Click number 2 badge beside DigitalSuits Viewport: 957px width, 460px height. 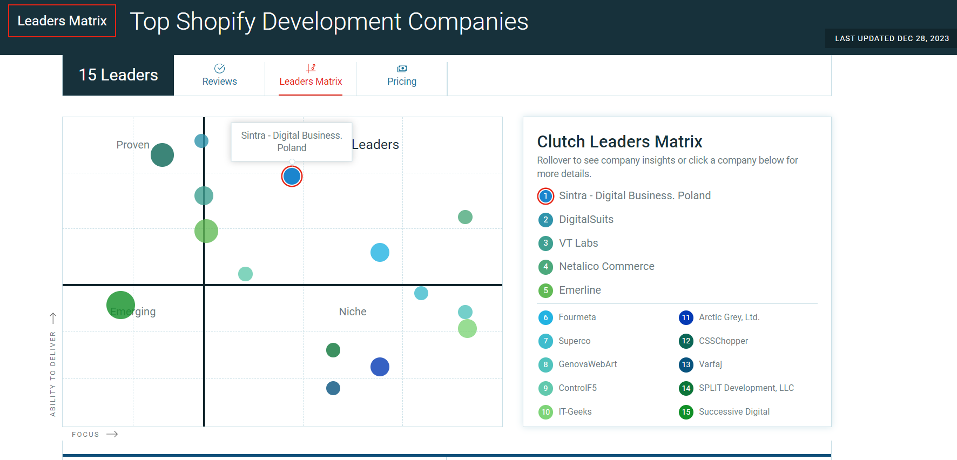pyautogui.click(x=545, y=220)
